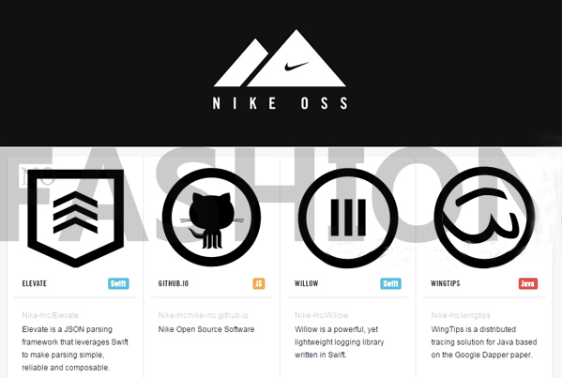562x378 pixels.
Task: Click the GITHUB.IO card title
Action: coord(174,283)
